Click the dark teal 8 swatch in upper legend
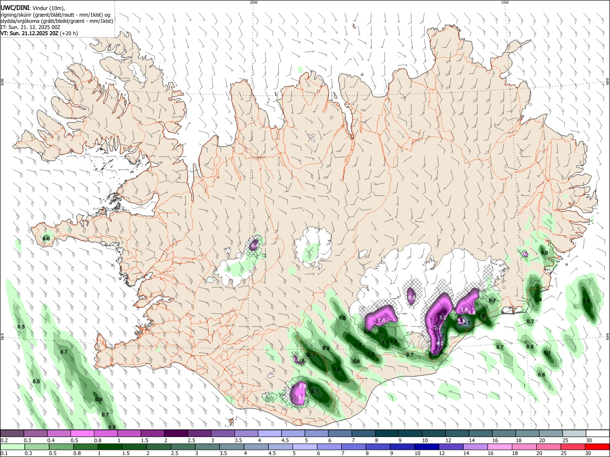The image size is (610, 457). pyautogui.click(x=386, y=434)
